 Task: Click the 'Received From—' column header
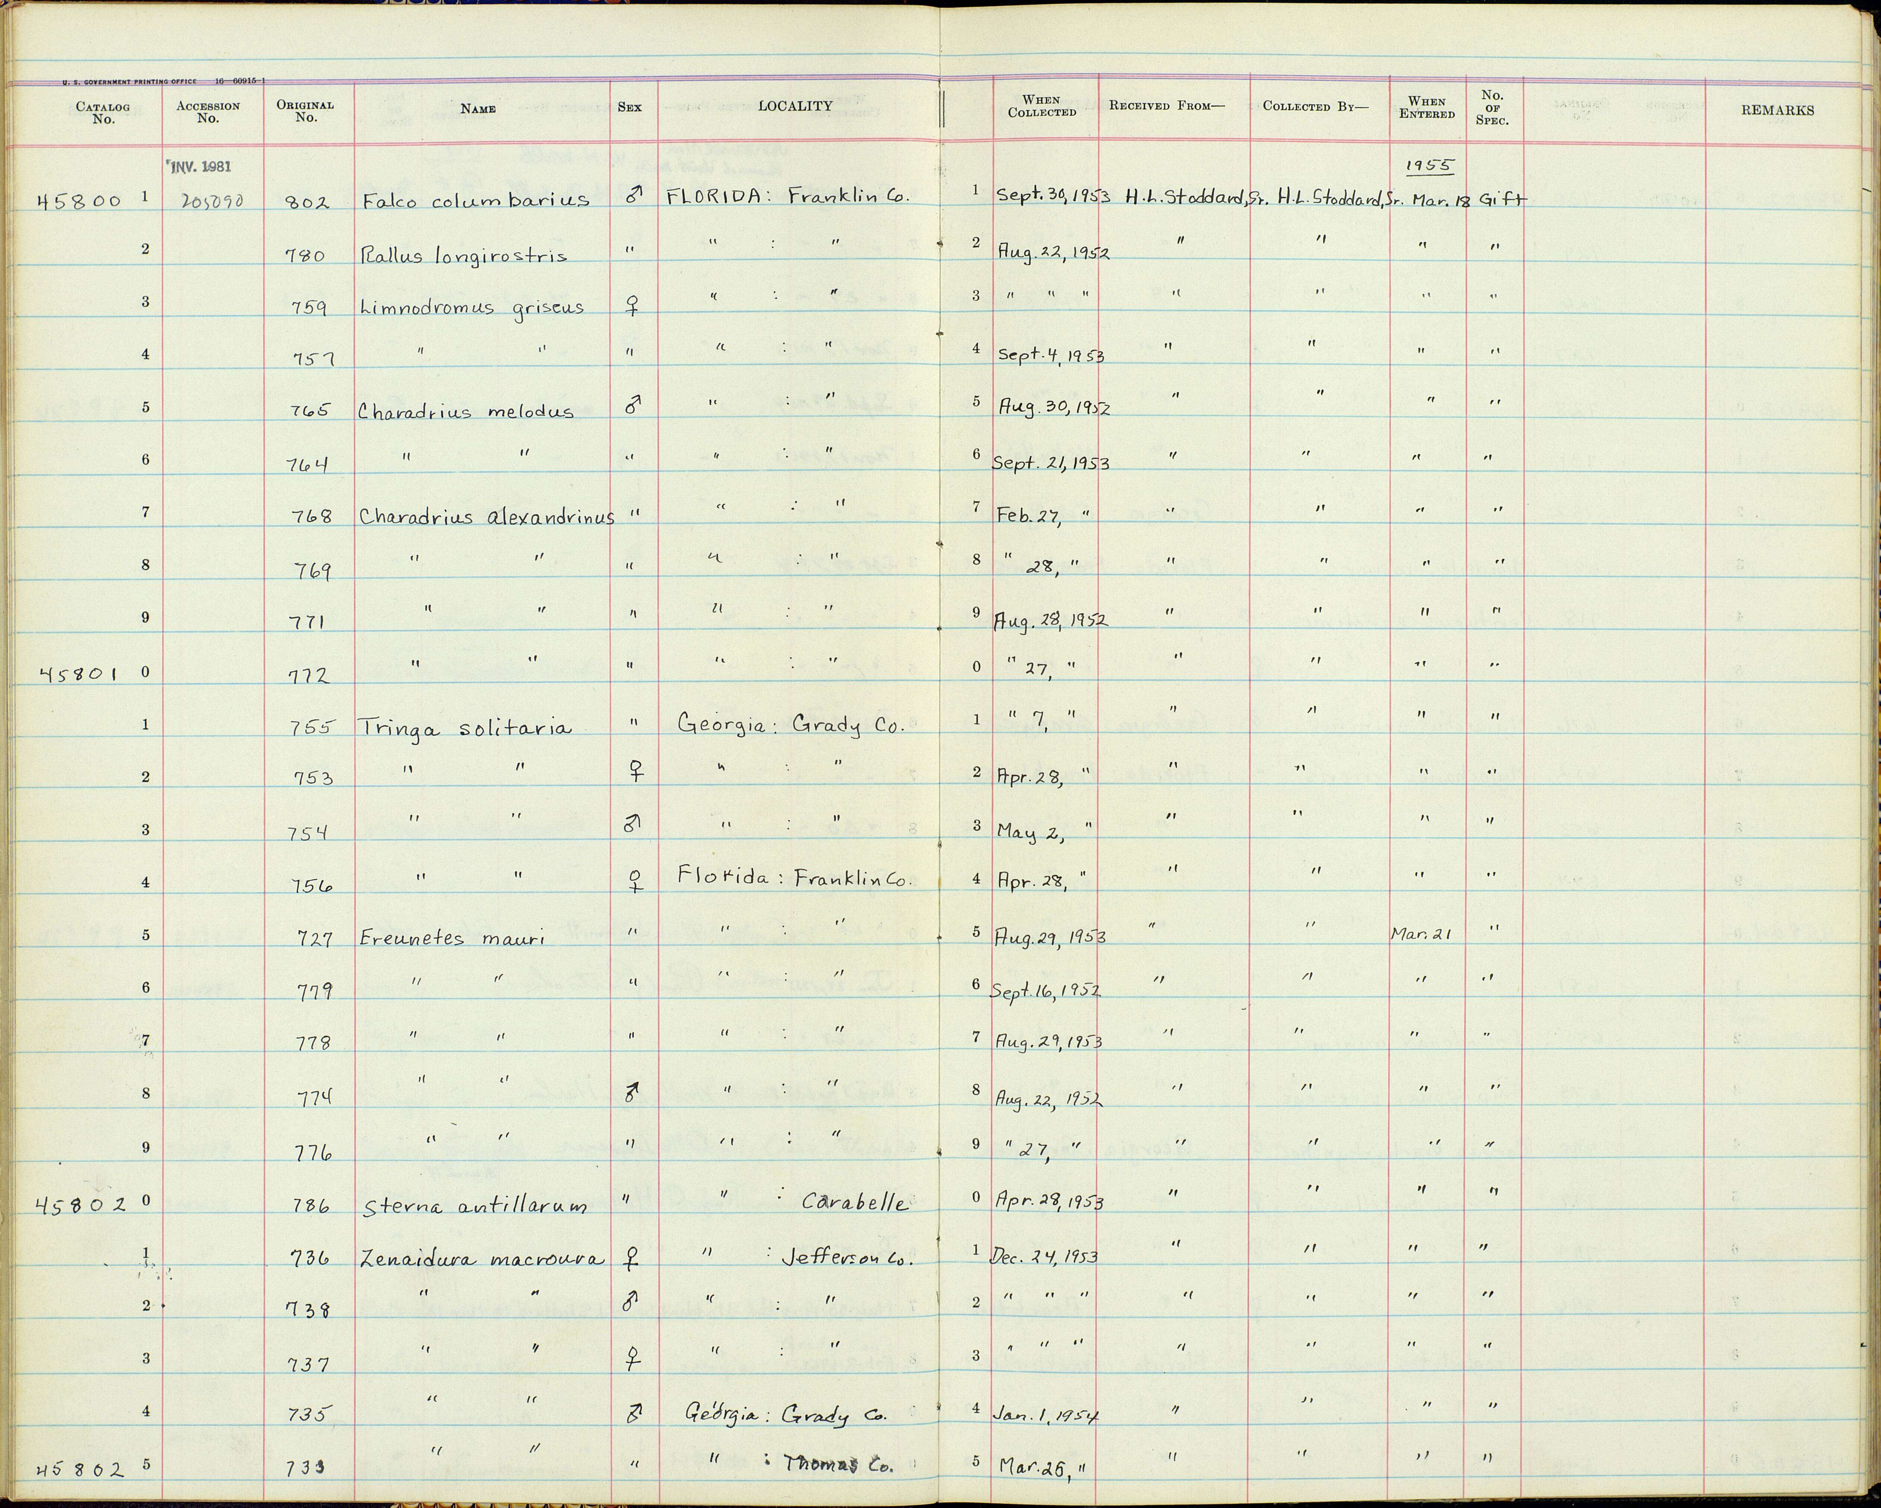click(1166, 106)
